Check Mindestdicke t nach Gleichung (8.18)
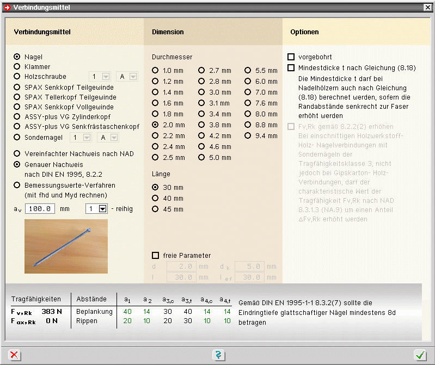Image resolution: width=435 pixels, height=365 pixels. pos(291,68)
